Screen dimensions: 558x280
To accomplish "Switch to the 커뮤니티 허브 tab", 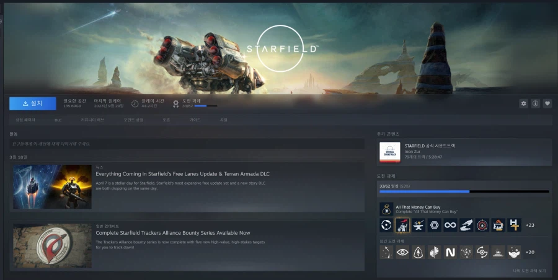I will click(92, 120).
